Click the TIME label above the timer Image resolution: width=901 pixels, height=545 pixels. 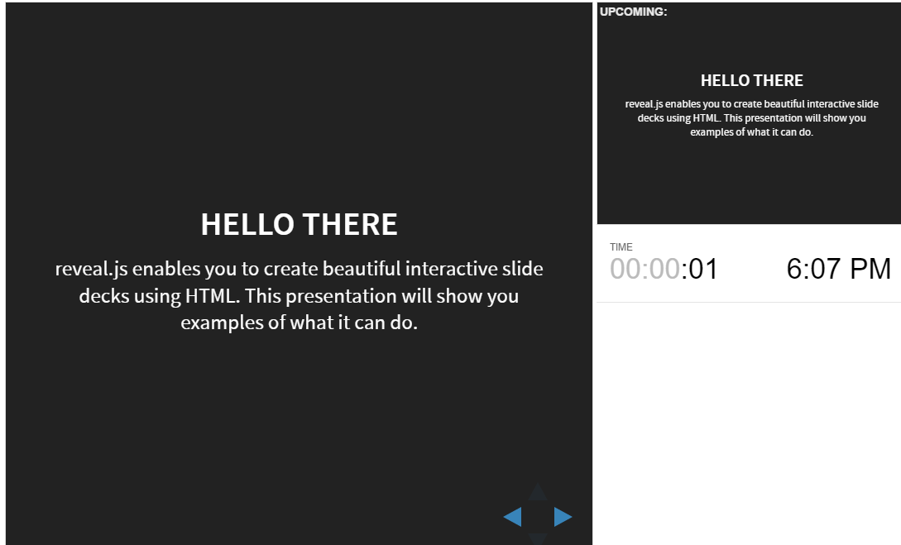coord(621,247)
